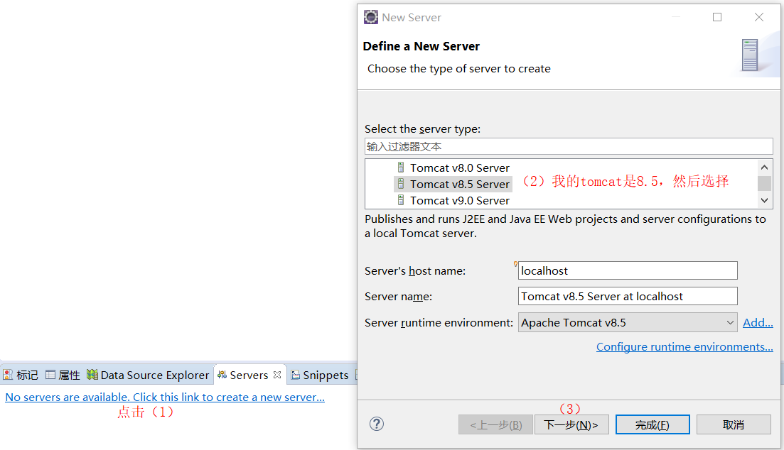Switch to the 属性 tab

coord(63,375)
